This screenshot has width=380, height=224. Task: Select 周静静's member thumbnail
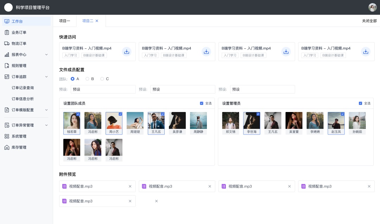[x=198, y=123]
